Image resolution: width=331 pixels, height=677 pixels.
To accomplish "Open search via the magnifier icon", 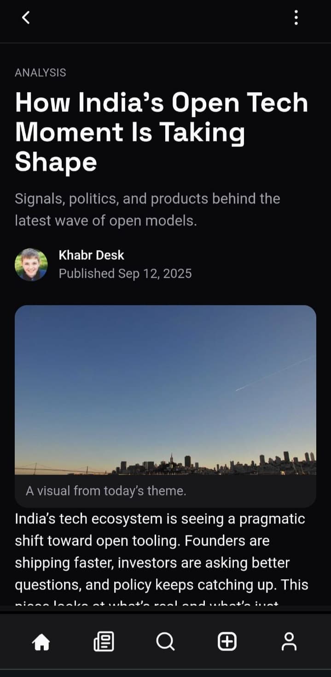I will [x=165, y=642].
